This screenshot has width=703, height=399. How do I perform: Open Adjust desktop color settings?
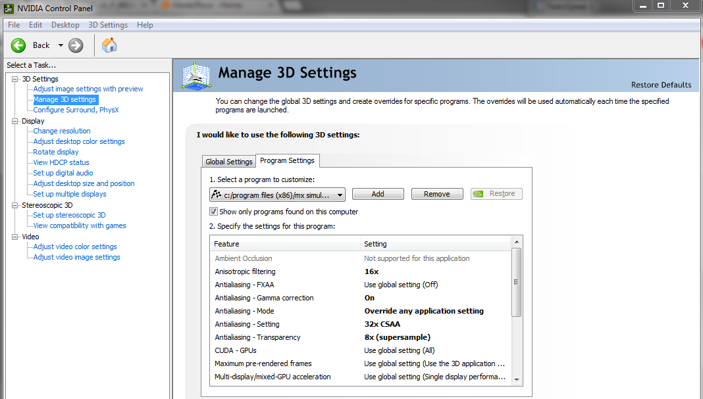[79, 141]
